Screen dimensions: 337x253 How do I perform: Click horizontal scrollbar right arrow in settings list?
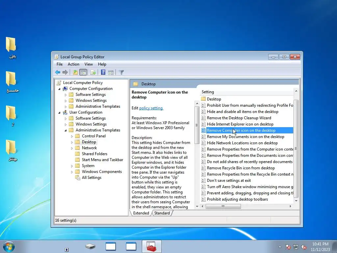(291, 206)
